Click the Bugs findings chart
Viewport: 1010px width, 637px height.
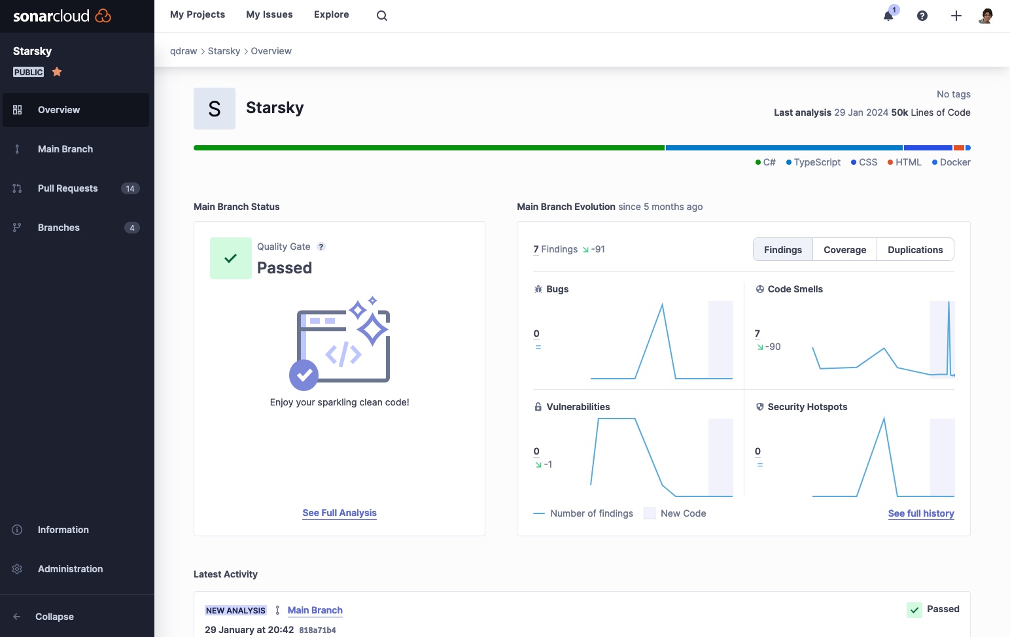point(661,340)
